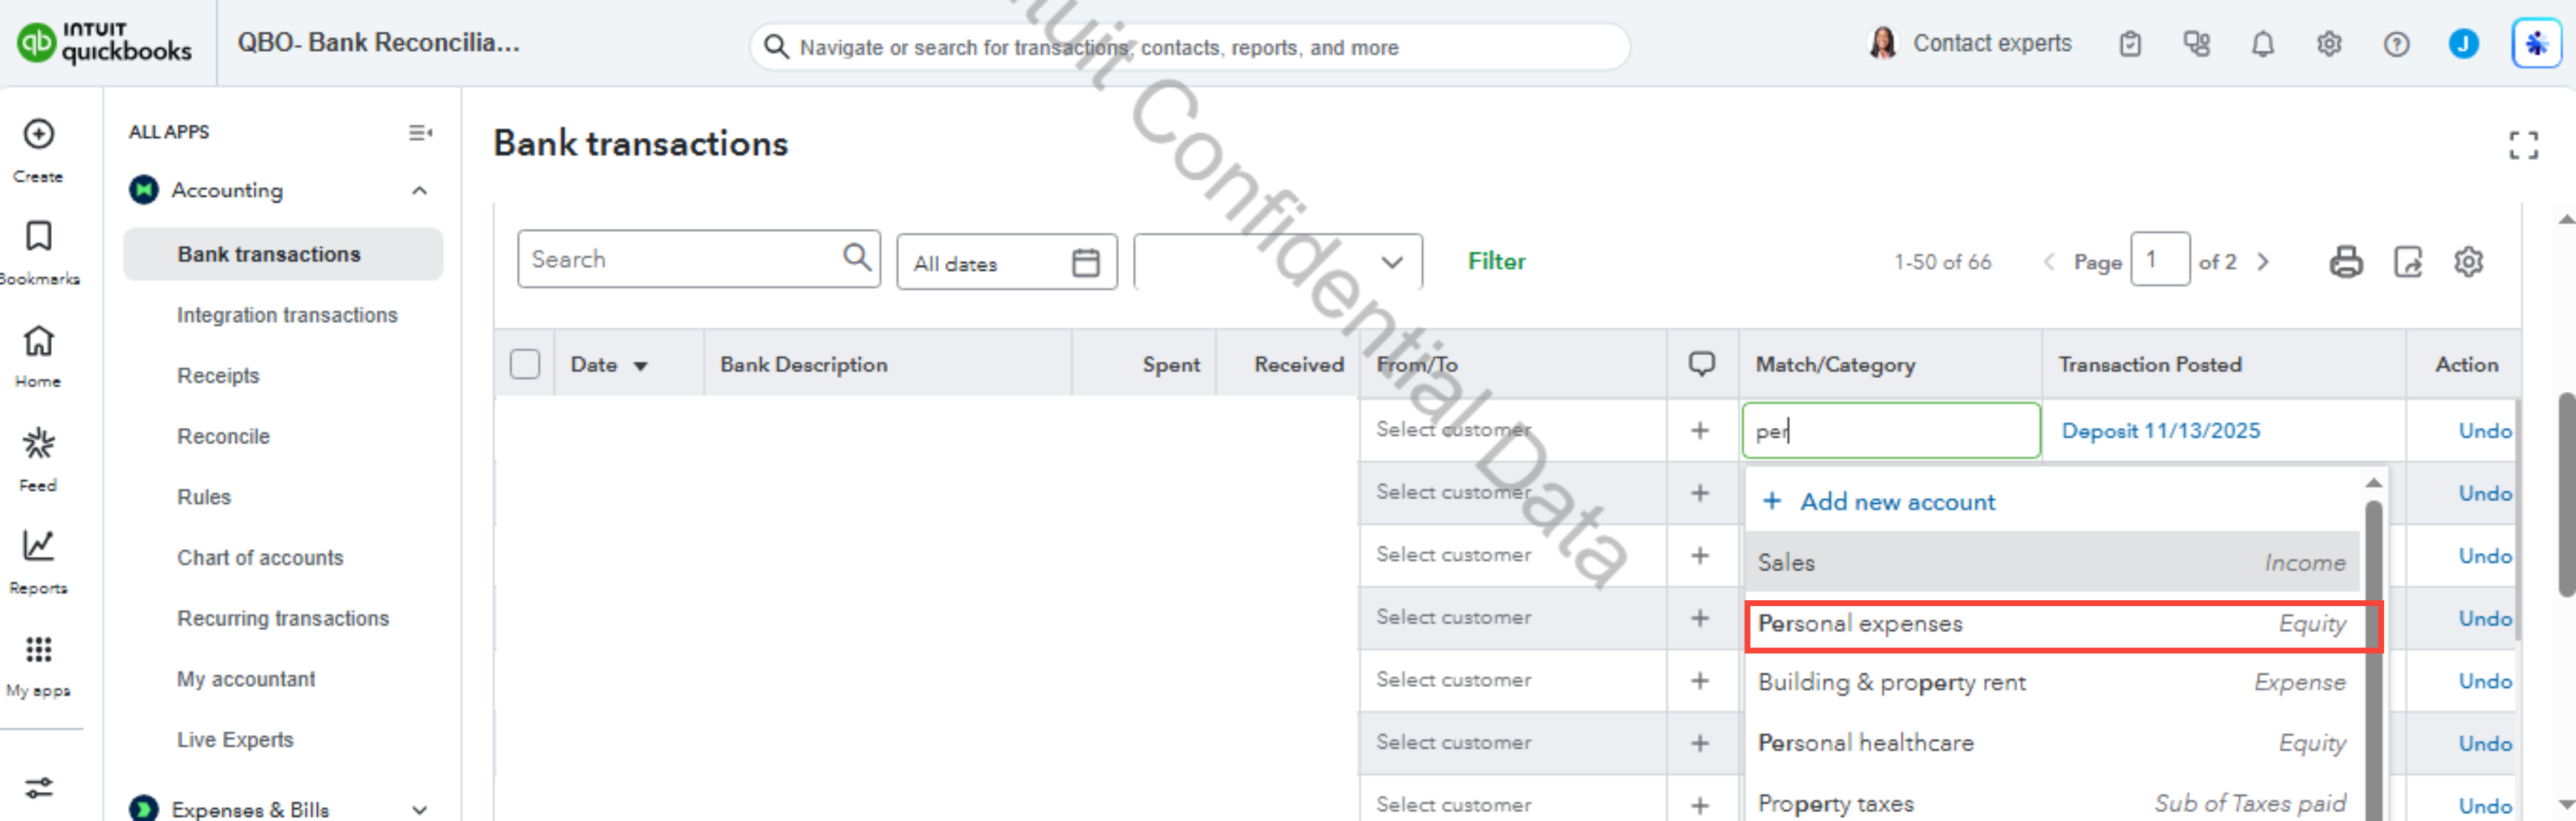
Task: Click the Add new account option
Action: [x=1896, y=502]
